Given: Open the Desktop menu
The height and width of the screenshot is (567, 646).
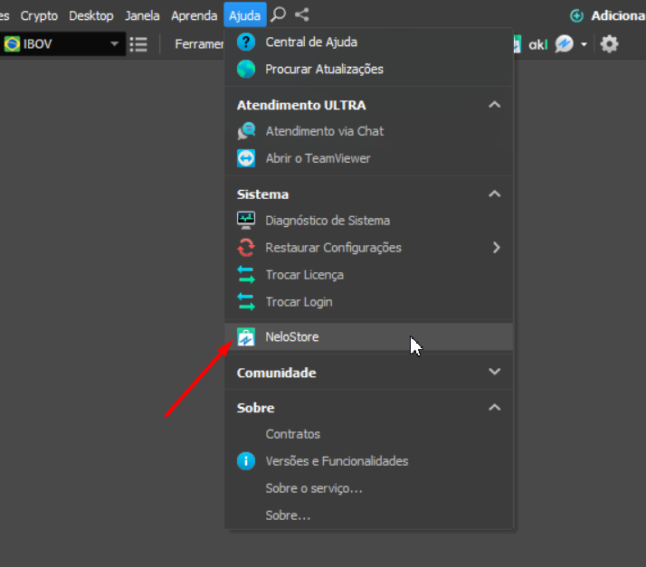Looking at the screenshot, I should (91, 15).
